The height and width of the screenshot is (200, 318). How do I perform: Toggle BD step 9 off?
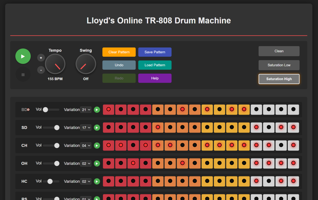[207, 110]
